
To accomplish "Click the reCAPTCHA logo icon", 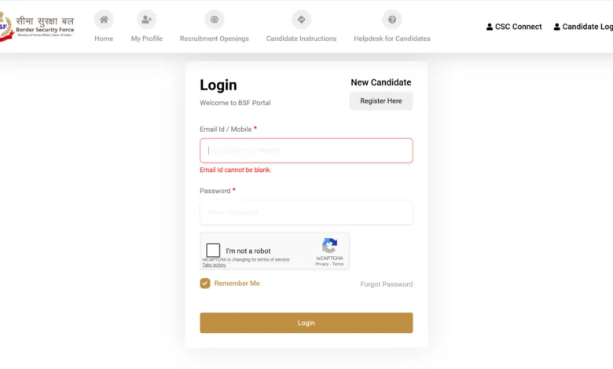I will pos(329,246).
